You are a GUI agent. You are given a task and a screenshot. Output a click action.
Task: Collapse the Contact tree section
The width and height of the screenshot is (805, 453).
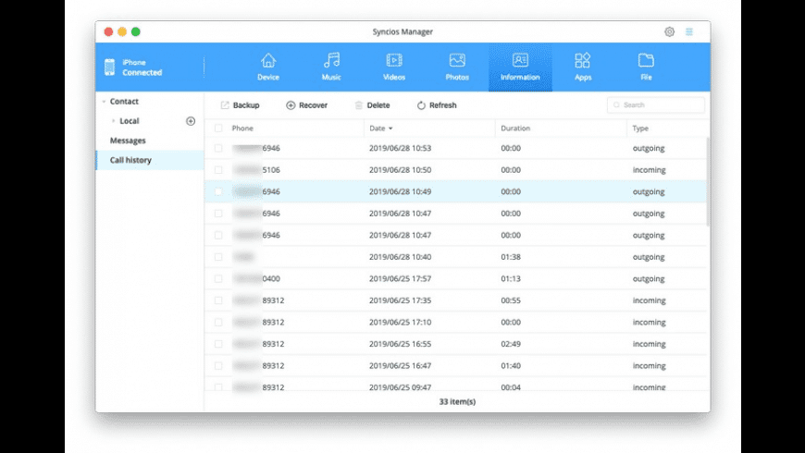coord(104,102)
